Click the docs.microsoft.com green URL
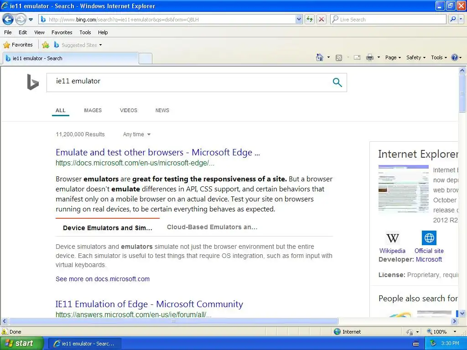 pyautogui.click(x=135, y=163)
